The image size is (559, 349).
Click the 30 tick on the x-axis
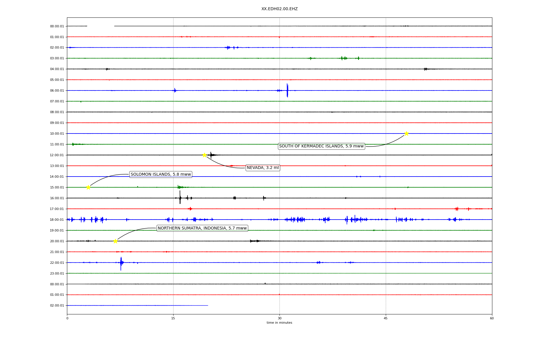(x=279, y=318)
